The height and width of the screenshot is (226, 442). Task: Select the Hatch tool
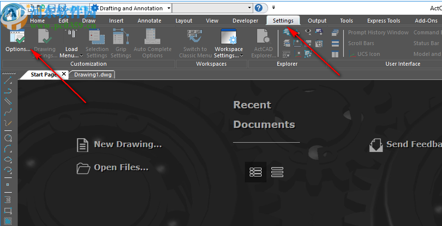[8, 221]
